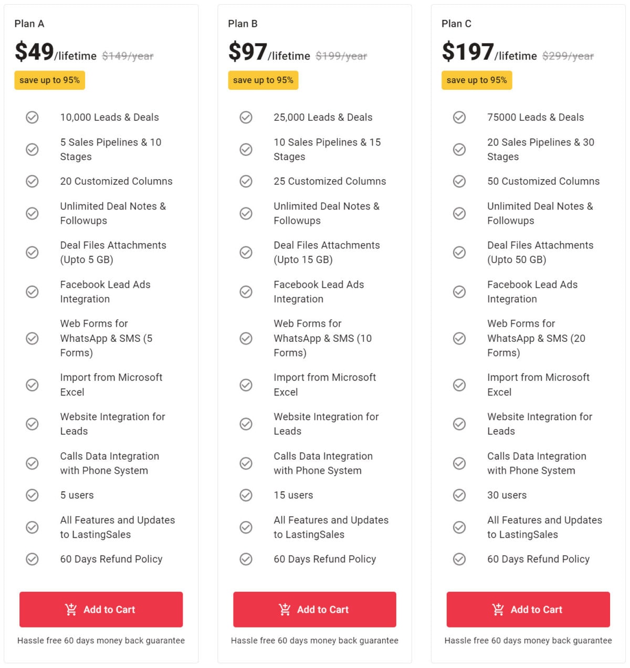Image resolution: width=630 pixels, height=668 pixels.
Task: Click the checkmark beside Plan B's Facebook Lead Ads Integration
Action: coord(246,291)
